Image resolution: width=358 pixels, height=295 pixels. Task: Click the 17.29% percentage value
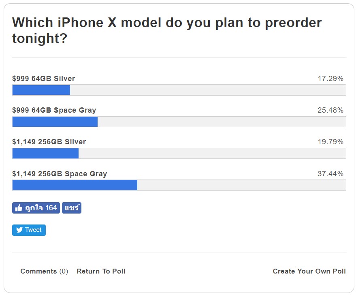pyautogui.click(x=333, y=79)
